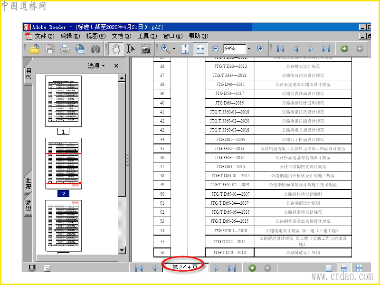Viewport: 380px width, 285px height.
Task: Select page 2 thumbnail
Action: 64,163
